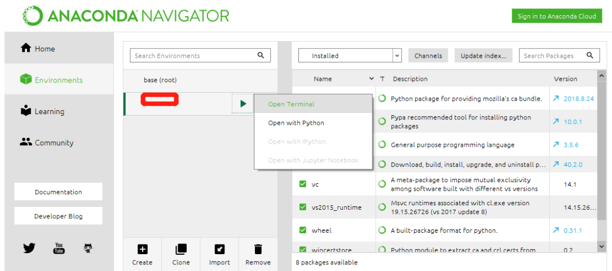Click the Name column sort chevron
Viewport: 612px width, 271px height.
click(371, 79)
